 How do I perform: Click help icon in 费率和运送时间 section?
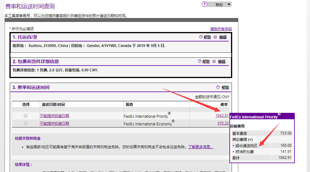point(218,87)
